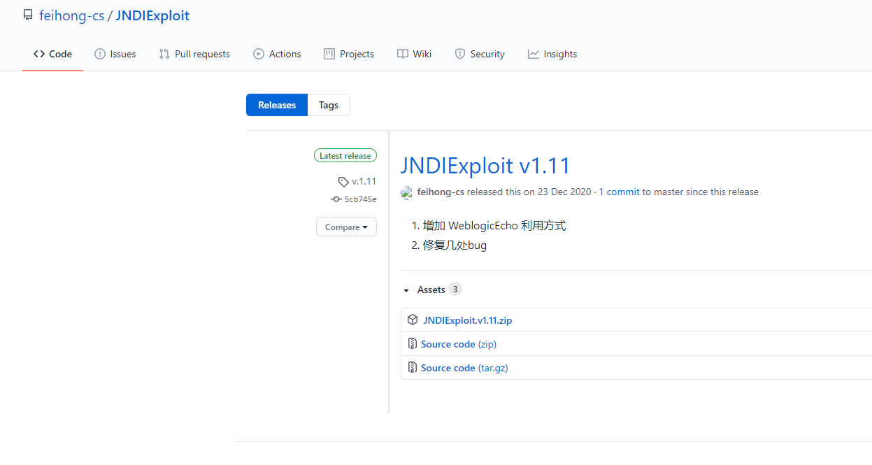Select the Releases toggle button
Image resolution: width=872 pixels, height=465 pixels.
tap(277, 105)
